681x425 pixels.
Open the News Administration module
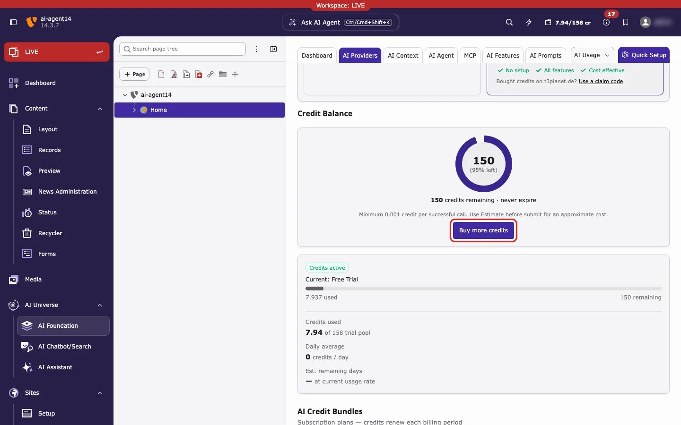point(63,192)
